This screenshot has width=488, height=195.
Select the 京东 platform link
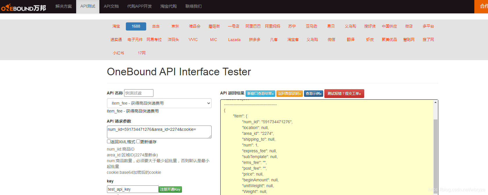[175, 26]
